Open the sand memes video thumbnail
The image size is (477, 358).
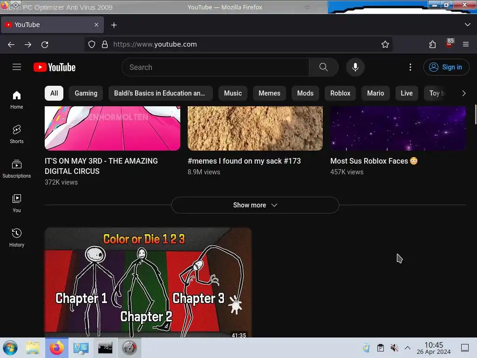[x=255, y=128]
